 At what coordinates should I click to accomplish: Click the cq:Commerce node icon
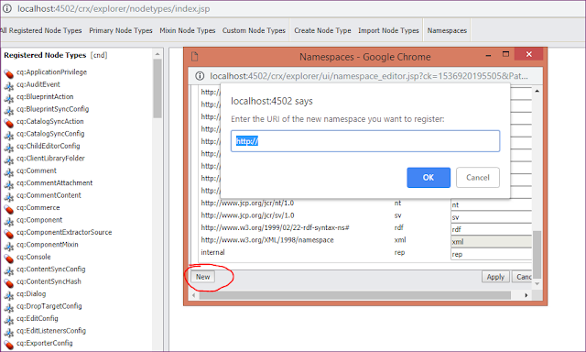coord(8,210)
